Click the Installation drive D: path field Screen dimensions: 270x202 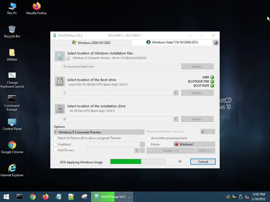pos(117,119)
